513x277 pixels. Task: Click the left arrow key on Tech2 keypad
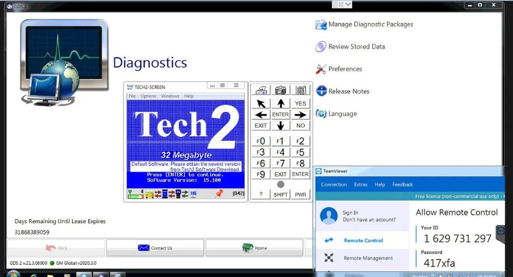point(261,115)
